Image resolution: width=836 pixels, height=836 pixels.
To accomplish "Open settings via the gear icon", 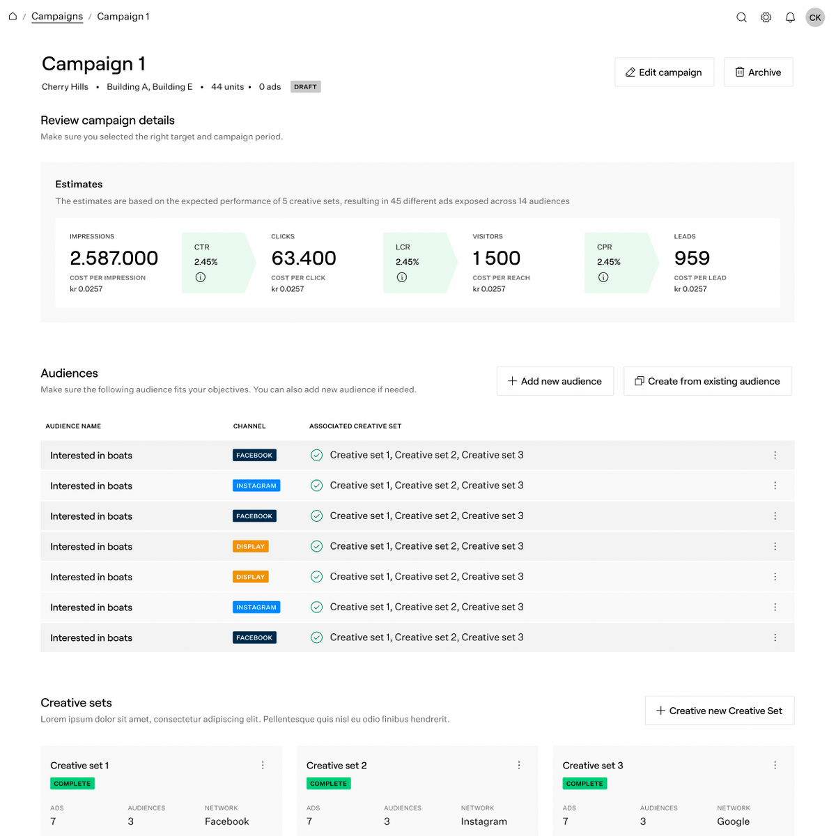I will tap(766, 17).
